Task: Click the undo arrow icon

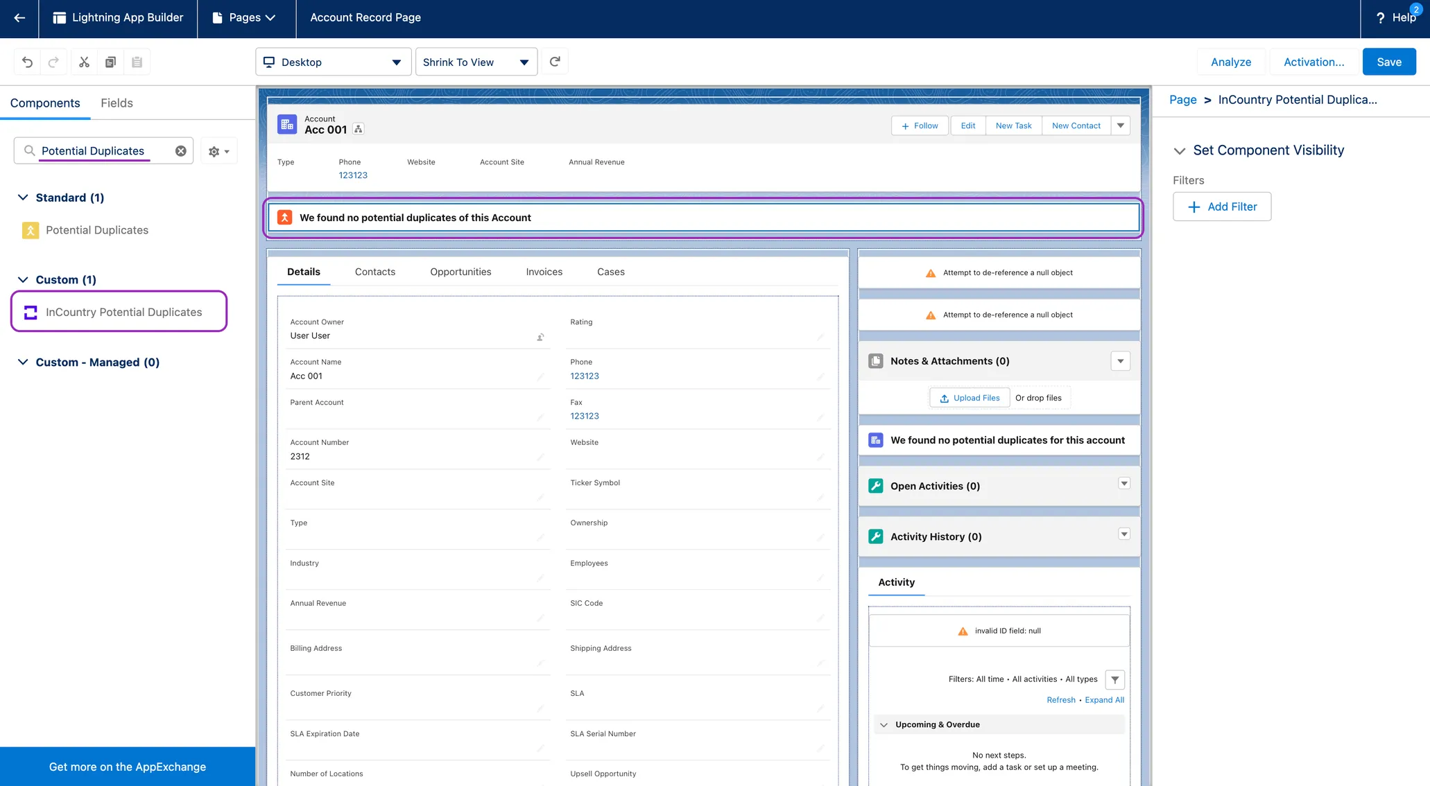Action: coord(27,62)
